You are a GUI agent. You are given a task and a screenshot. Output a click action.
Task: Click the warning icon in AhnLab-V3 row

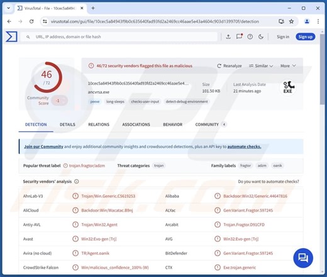[75, 196]
